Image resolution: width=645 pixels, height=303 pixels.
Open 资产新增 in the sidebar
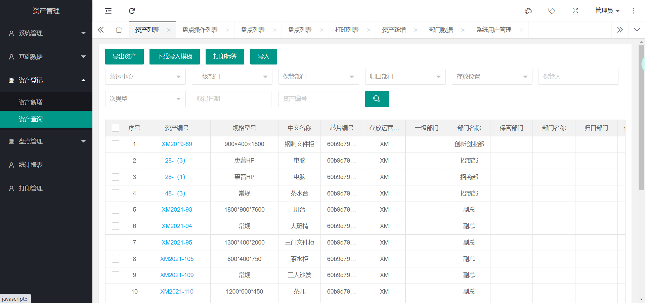click(x=46, y=102)
